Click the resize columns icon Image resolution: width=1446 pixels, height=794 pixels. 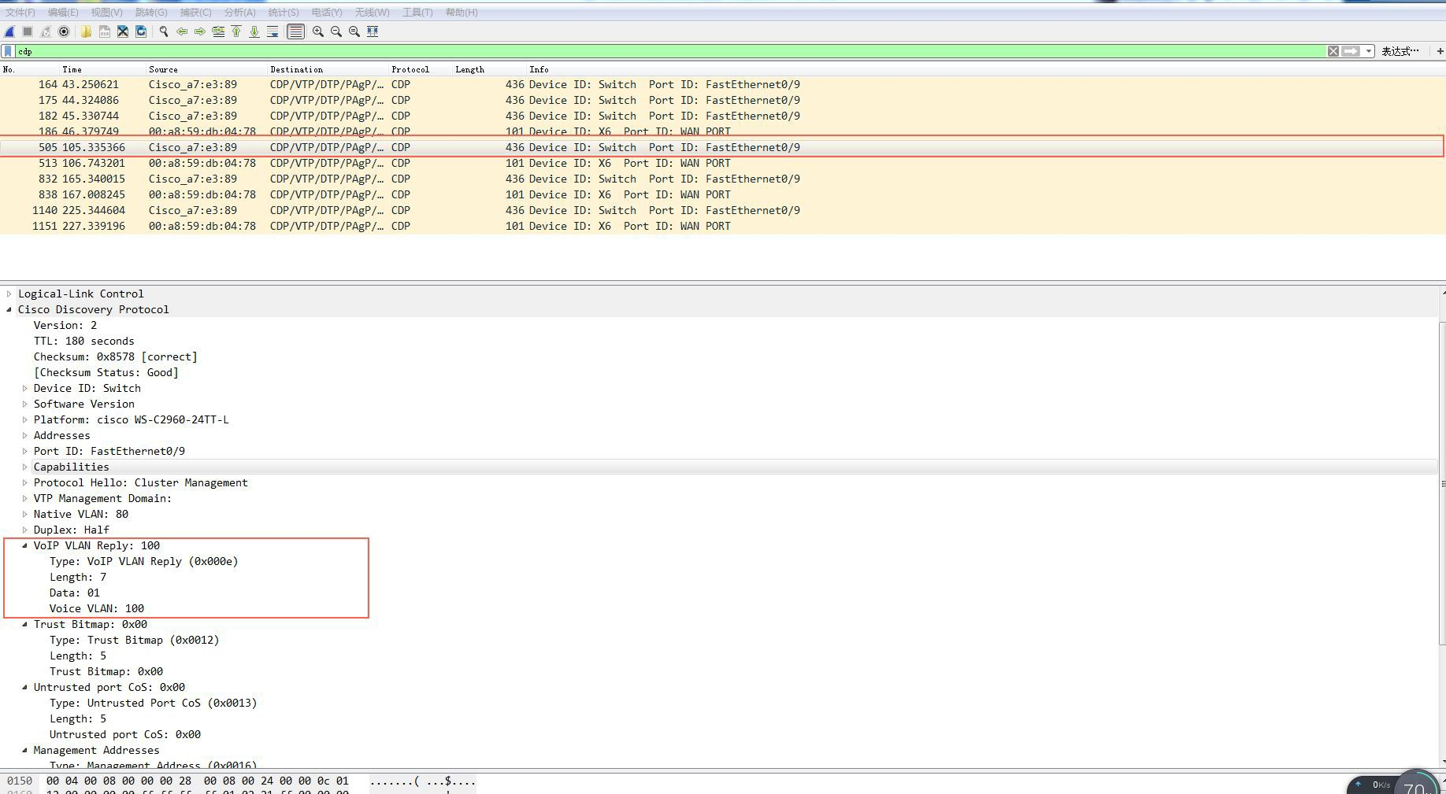[373, 31]
